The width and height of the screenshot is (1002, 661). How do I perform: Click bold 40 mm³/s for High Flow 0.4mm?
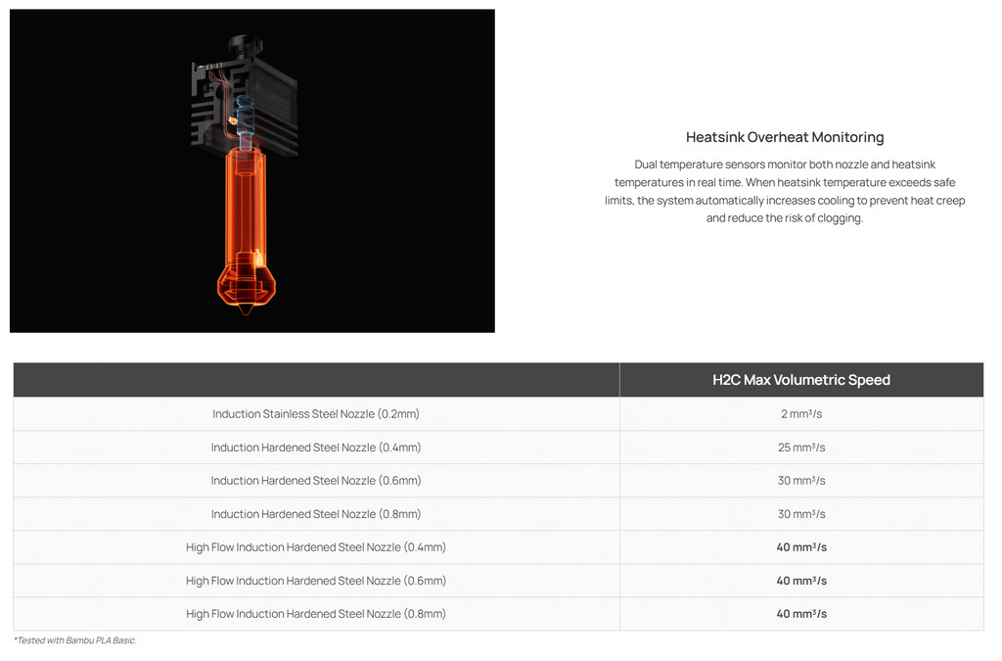click(800, 547)
